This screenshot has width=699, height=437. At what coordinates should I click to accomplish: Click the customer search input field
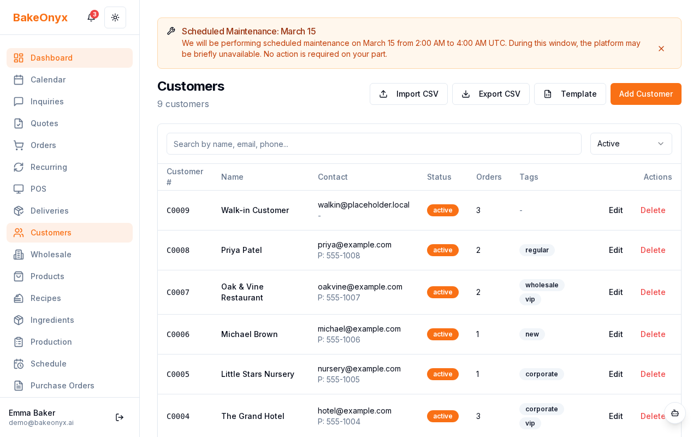374,144
